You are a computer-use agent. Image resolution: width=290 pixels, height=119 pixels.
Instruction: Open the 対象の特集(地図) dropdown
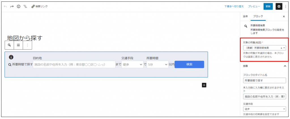(x=284, y=48)
